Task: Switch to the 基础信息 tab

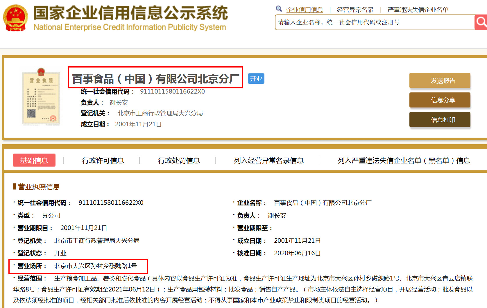Action: (34, 160)
